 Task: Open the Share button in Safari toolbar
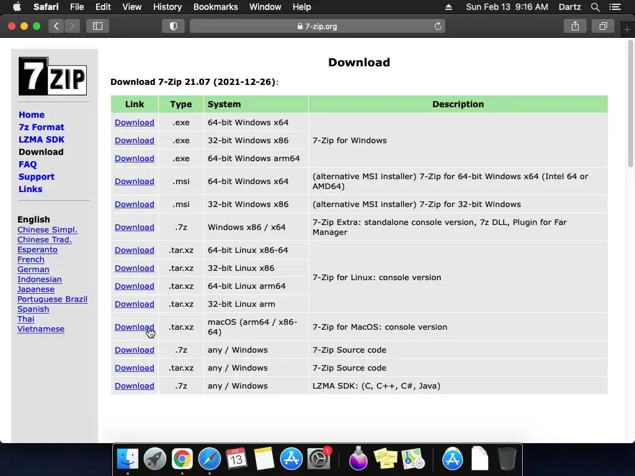pos(575,26)
